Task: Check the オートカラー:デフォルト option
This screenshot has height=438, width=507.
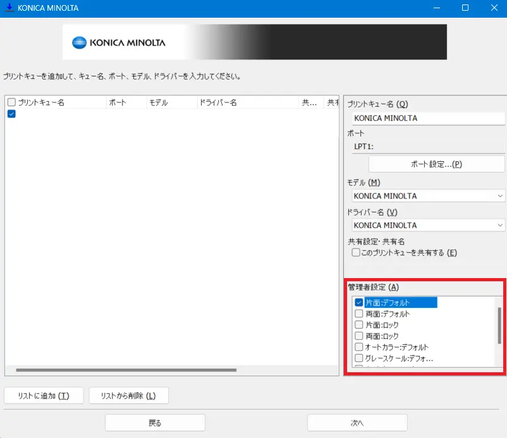Action: click(x=359, y=347)
